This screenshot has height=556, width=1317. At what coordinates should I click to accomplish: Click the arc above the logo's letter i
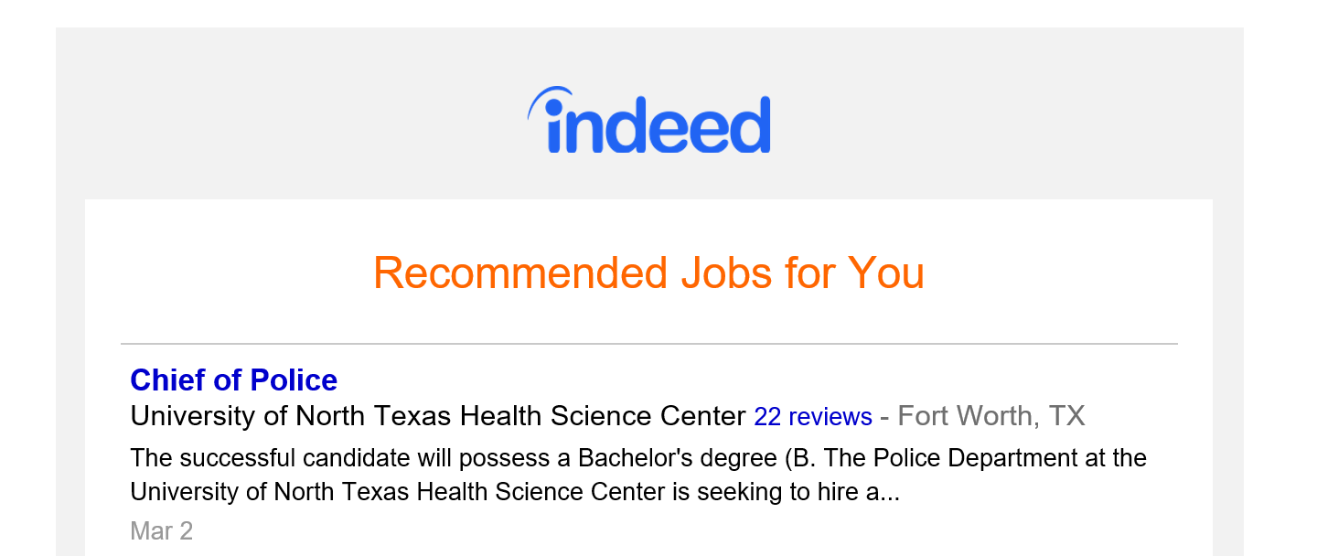pyautogui.click(x=547, y=96)
